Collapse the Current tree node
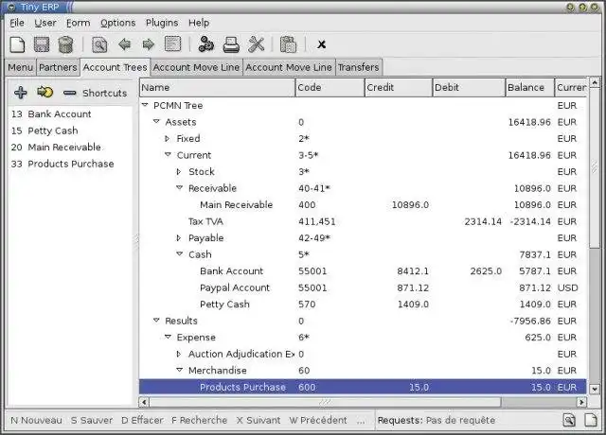 [x=169, y=155]
